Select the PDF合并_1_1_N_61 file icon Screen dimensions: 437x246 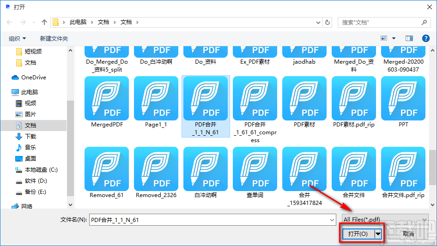(206, 98)
